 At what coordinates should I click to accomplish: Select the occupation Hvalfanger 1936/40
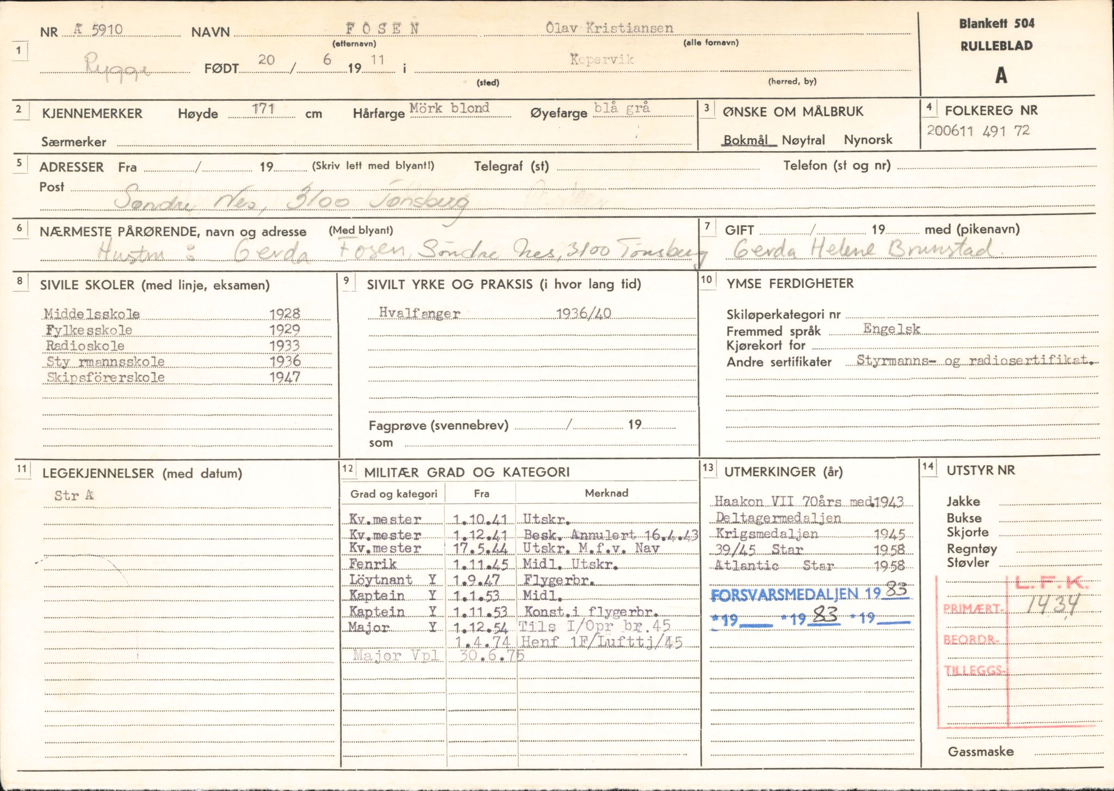coord(495,313)
